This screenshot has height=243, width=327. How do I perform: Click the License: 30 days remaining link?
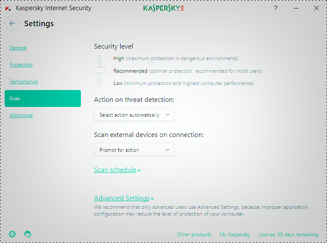tap(288, 235)
